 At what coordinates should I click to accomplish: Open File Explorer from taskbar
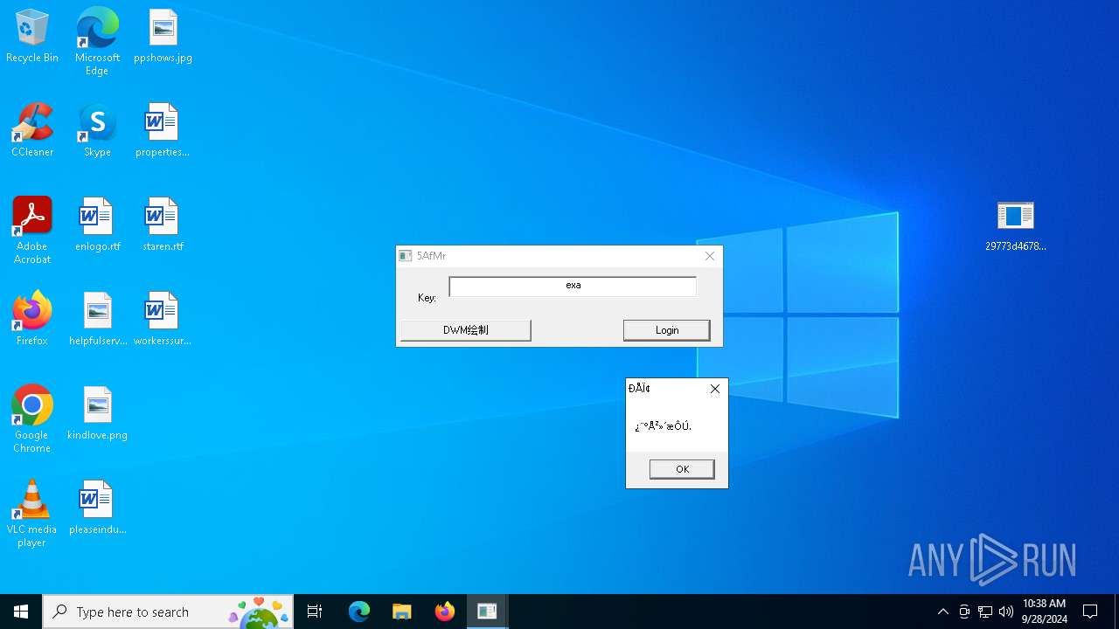coord(402,612)
